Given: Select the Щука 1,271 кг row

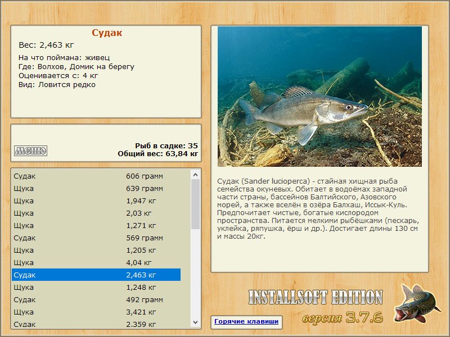Looking at the screenshot, I should click(x=96, y=225).
